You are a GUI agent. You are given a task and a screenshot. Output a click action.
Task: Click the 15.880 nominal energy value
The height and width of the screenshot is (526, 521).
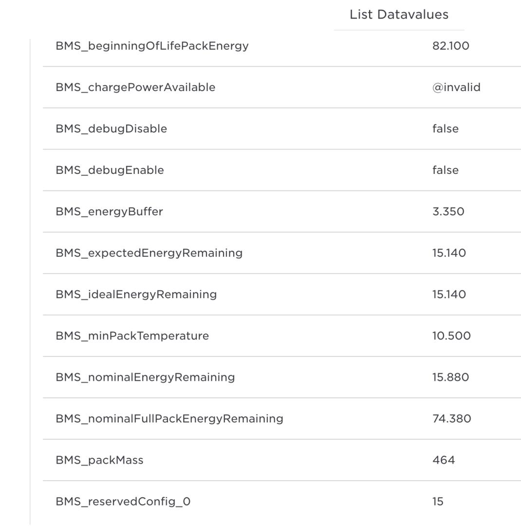pyautogui.click(x=450, y=377)
